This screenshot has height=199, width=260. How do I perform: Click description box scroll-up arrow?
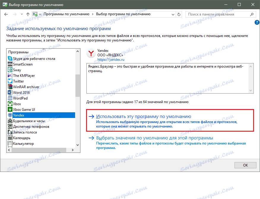251,66
